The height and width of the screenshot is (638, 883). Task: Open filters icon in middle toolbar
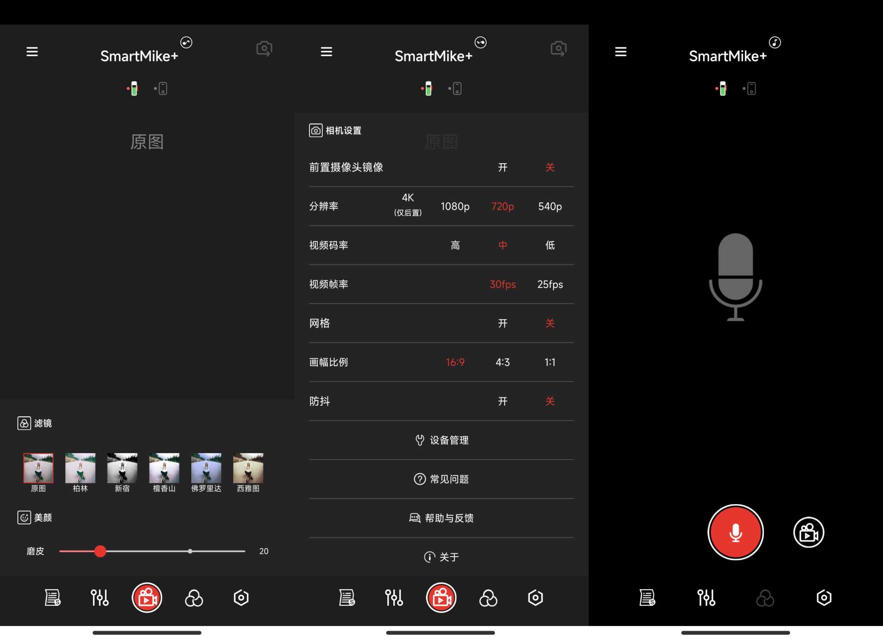[x=488, y=598]
